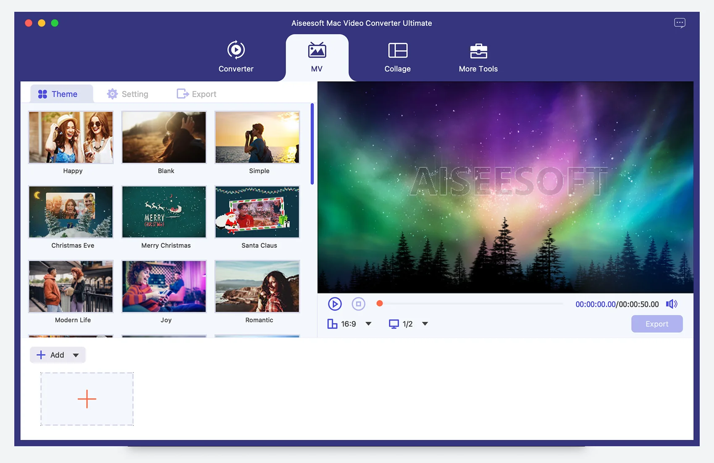
Task: Click the playback progress slider handle
Action: point(380,303)
